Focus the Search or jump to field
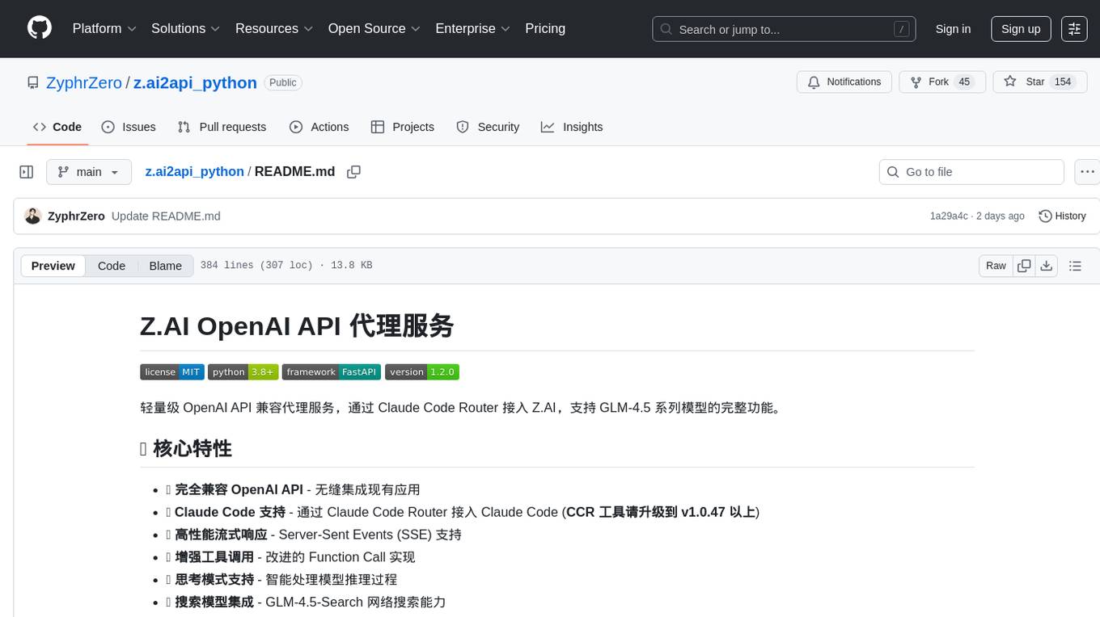 (784, 29)
